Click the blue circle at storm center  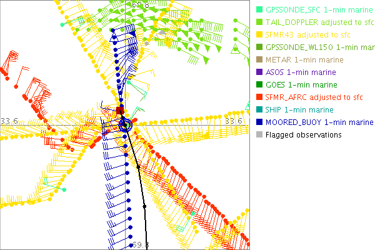tap(126, 125)
